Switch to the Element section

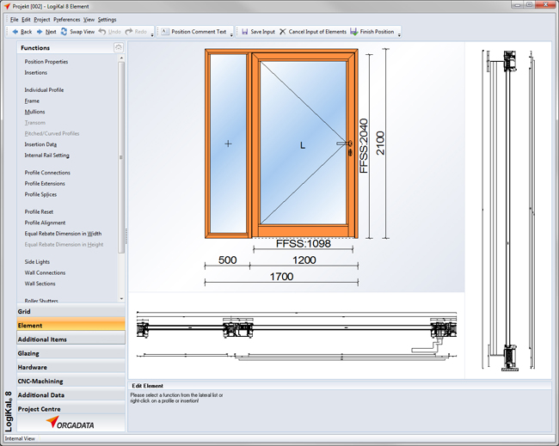pyautogui.click(x=71, y=325)
